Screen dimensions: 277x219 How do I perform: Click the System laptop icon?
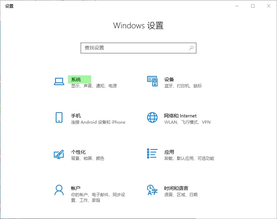point(59,82)
